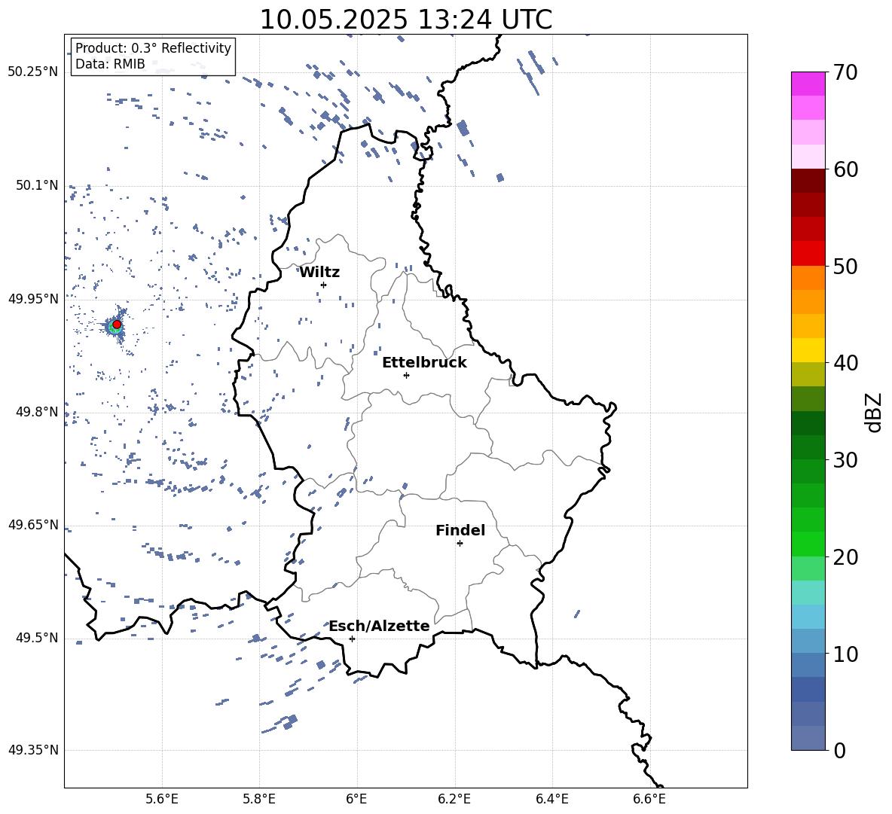The image size is (892, 814).
Task: Click the olive colorbar segment below 40
Action: point(808,374)
